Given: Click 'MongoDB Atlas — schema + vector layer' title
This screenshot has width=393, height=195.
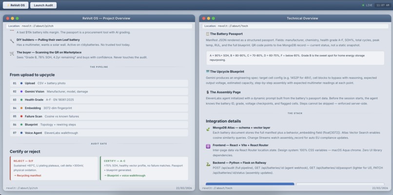Looking at the screenshot, I should 241,127.
